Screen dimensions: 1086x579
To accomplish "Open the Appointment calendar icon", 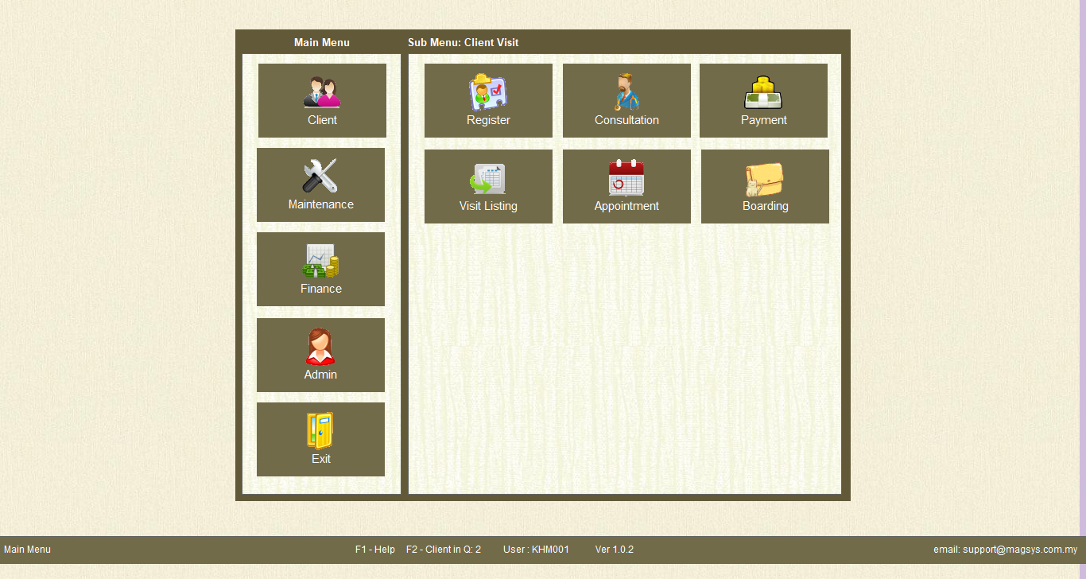I will point(626,177).
